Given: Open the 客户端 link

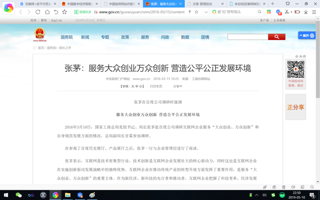Looking at the screenshot, I should point(264,20).
